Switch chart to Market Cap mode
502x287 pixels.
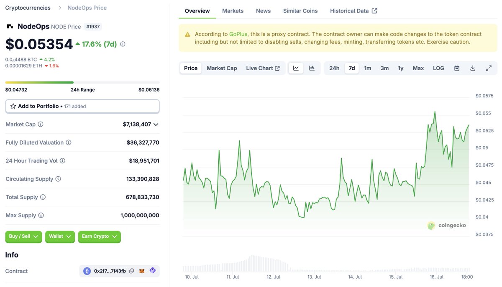pos(222,68)
